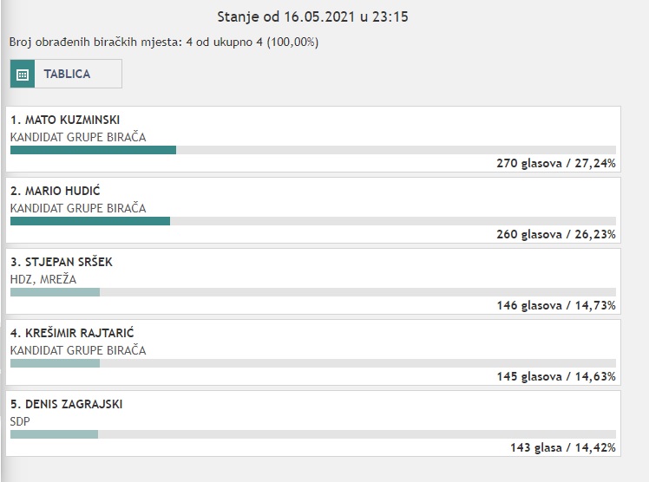649x482 pixels.
Task: Click Mario Hudić's vote progress bar
Action: 313,221
